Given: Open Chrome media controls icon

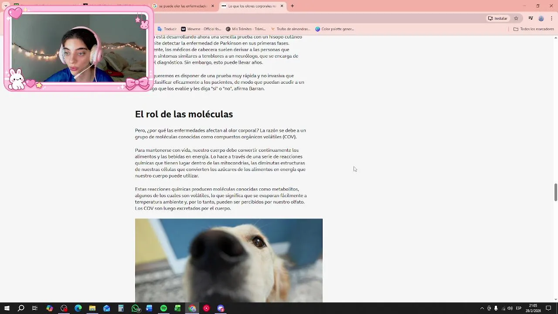Looking at the screenshot, I should pyautogui.click(x=531, y=18).
